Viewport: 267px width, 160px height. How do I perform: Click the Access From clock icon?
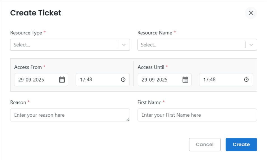(123, 80)
